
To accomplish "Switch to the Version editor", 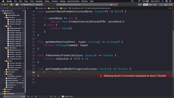I will coord(155,5).
